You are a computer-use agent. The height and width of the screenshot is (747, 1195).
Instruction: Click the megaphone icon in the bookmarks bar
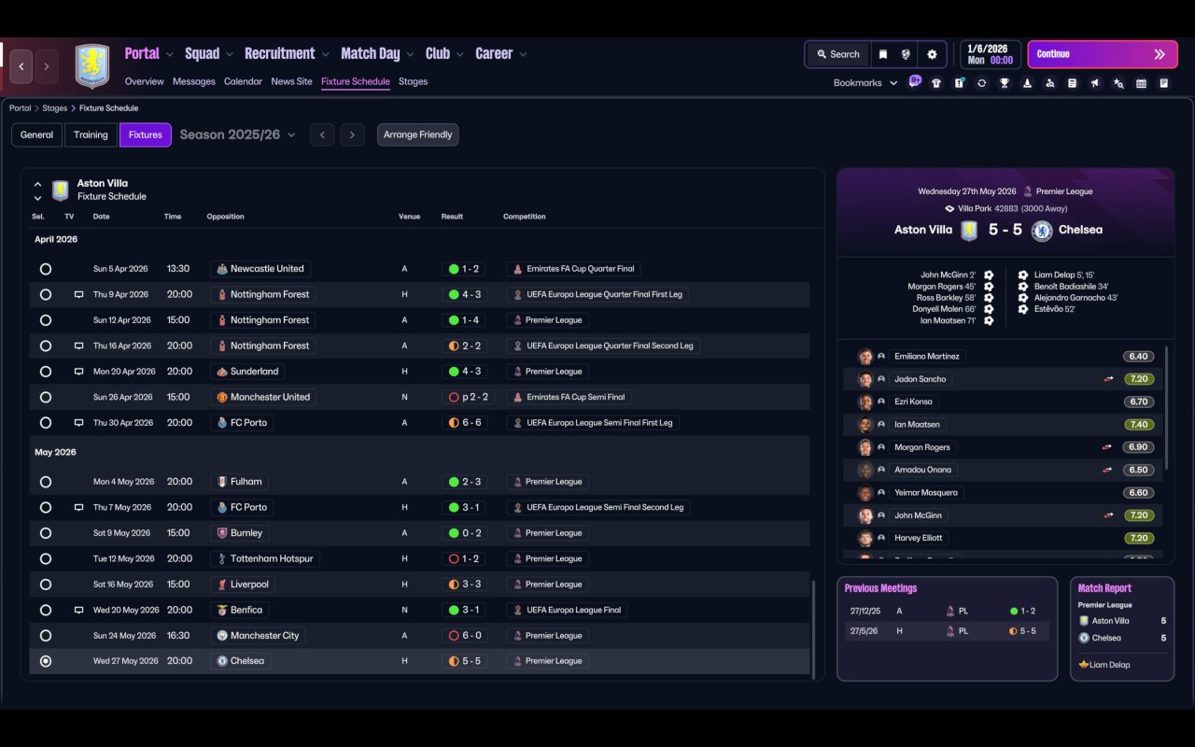pos(1095,83)
